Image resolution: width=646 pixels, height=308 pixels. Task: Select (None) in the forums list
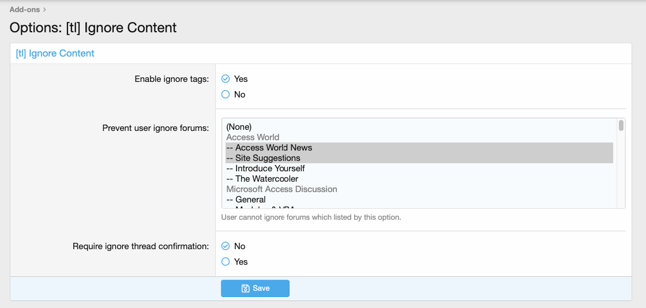click(239, 127)
